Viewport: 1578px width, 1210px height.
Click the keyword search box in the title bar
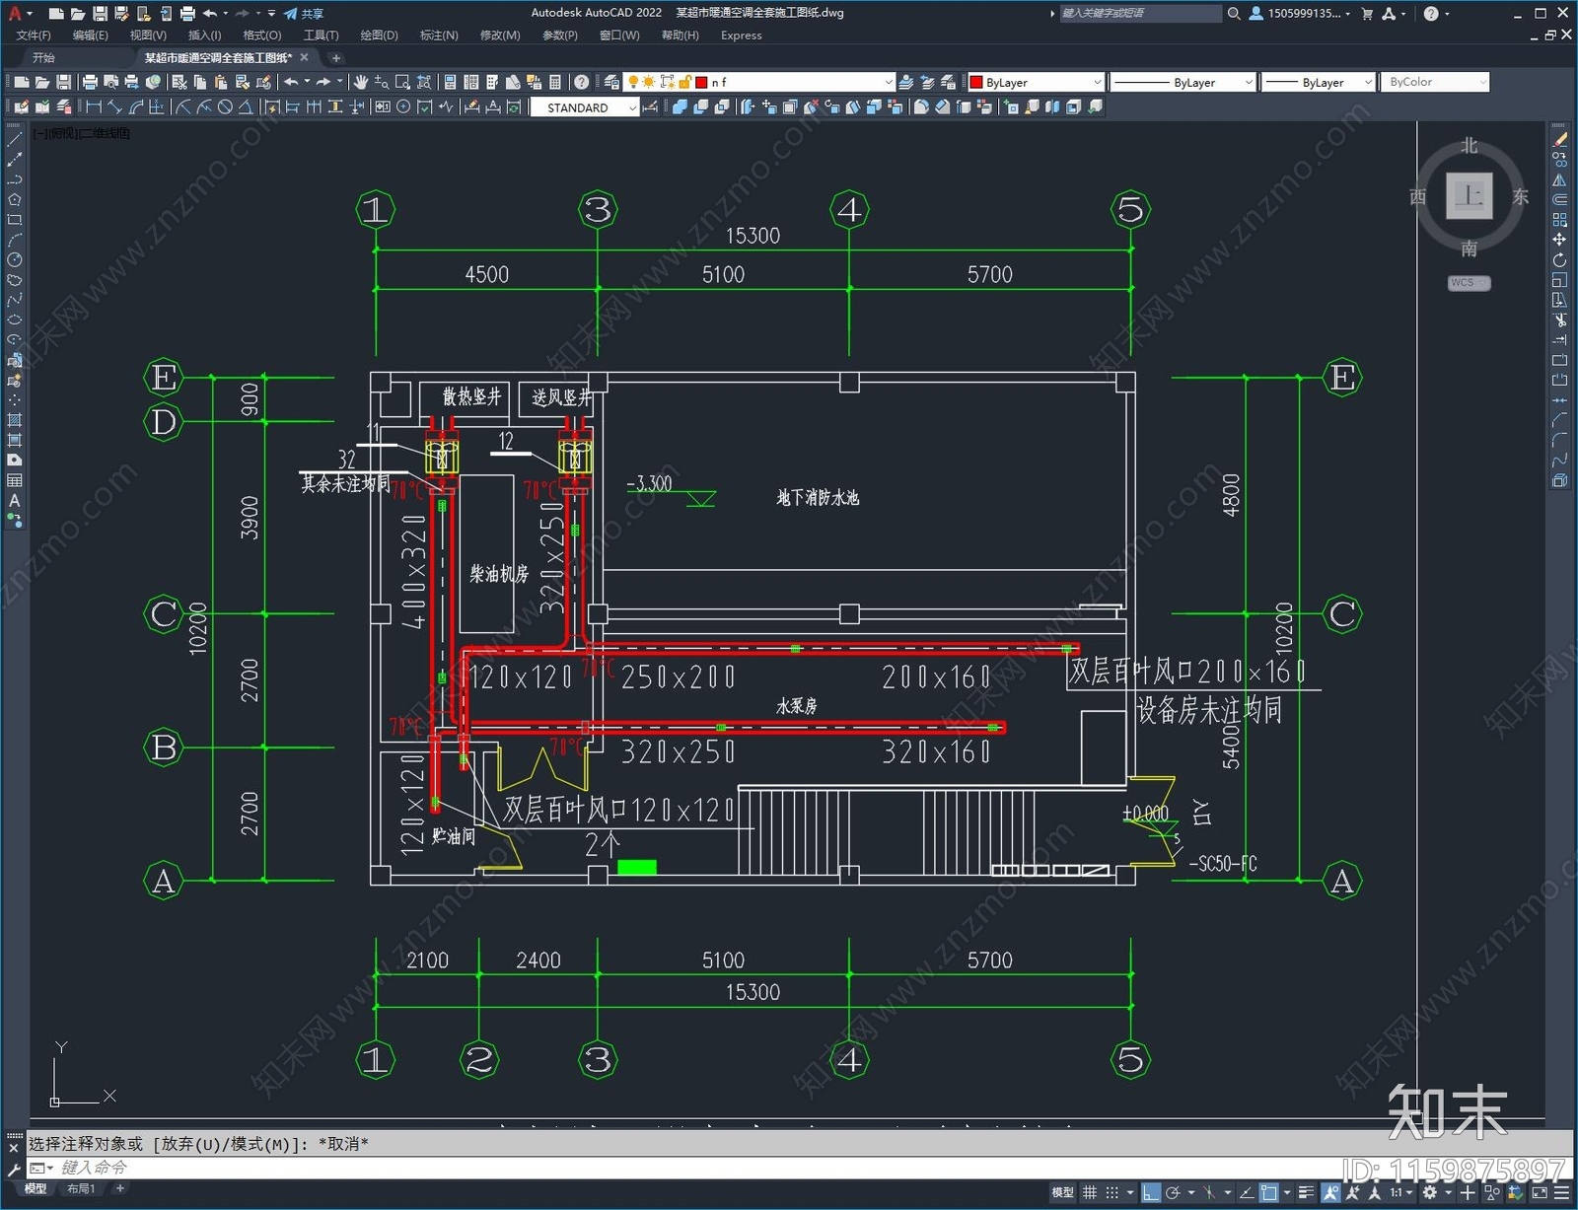[x=1141, y=14]
